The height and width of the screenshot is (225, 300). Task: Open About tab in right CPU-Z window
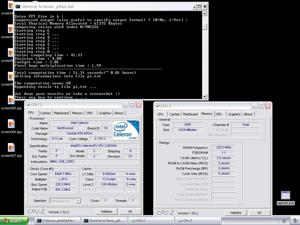click(248, 114)
